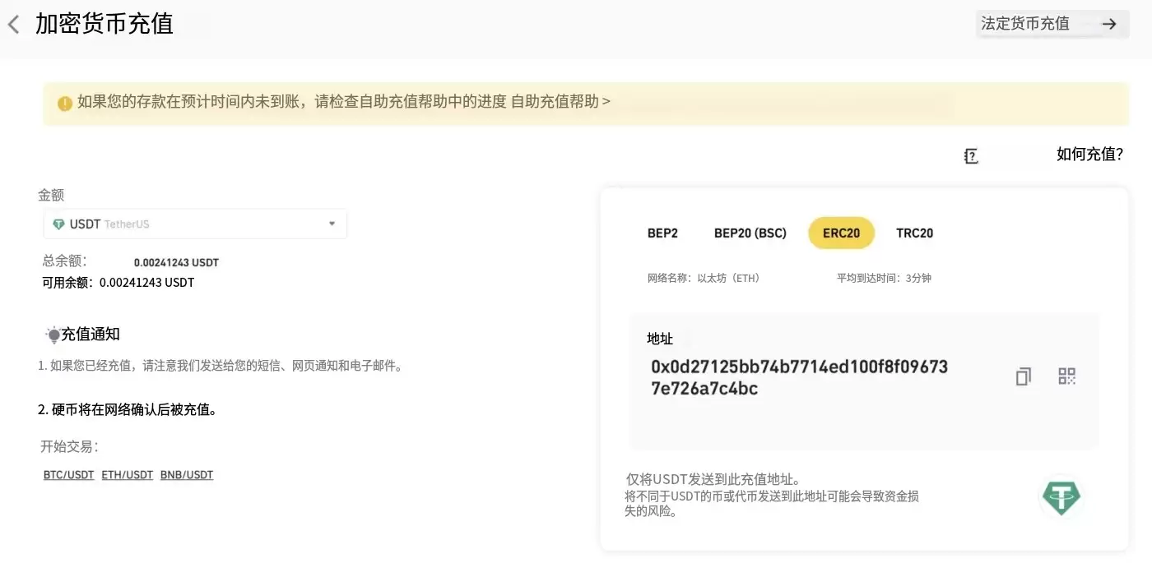
Task: Copy the deposit address with copy icon
Action: click(1023, 376)
